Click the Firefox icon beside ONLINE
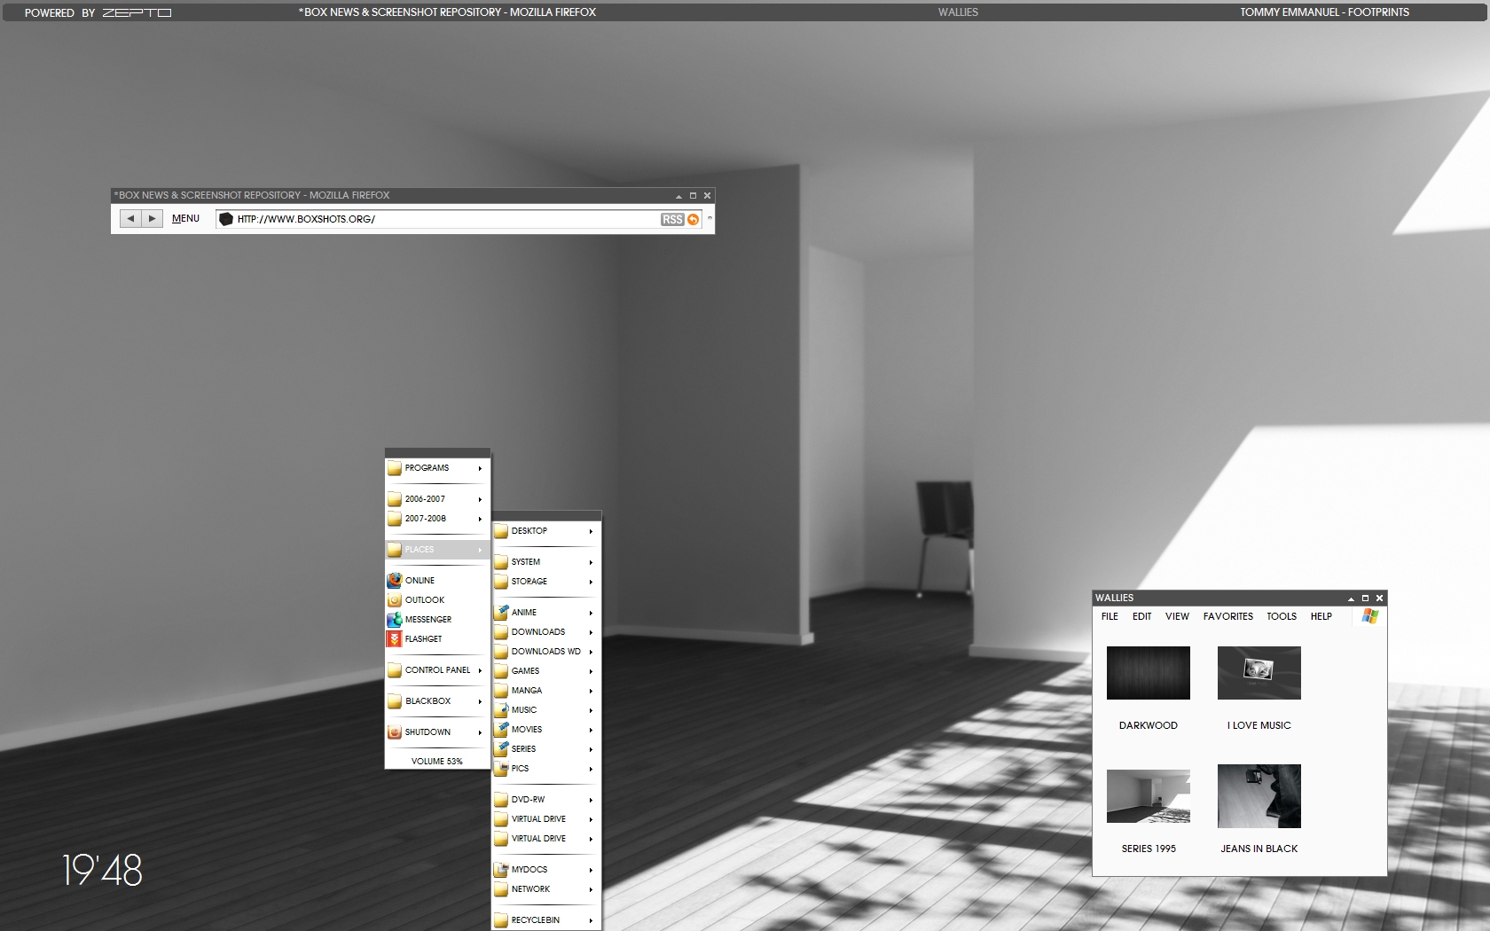 coord(395,580)
